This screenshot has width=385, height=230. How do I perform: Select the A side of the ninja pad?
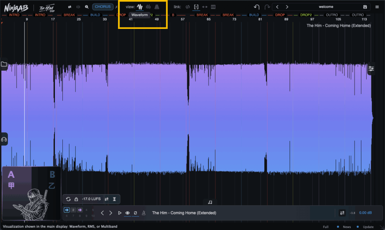[x=11, y=174]
